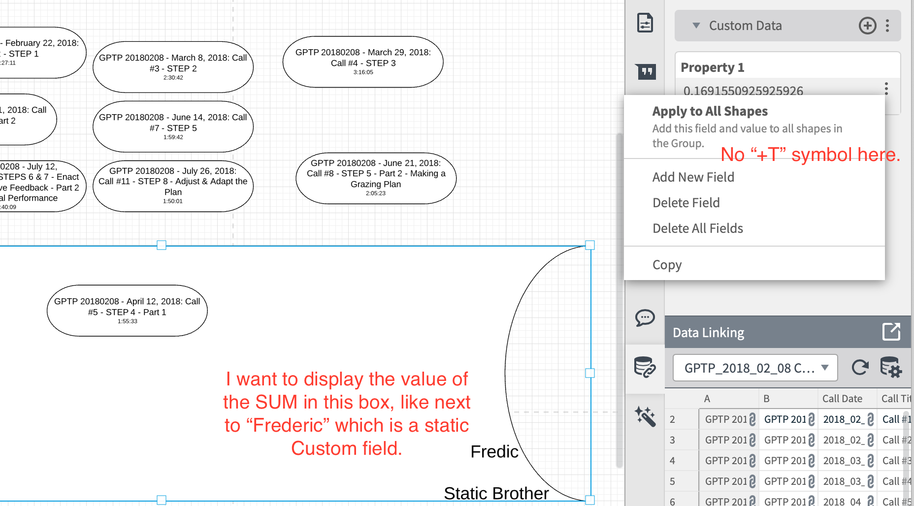The image size is (914, 506).
Task: Click link icon in row 3 column B
Action: coord(811,440)
